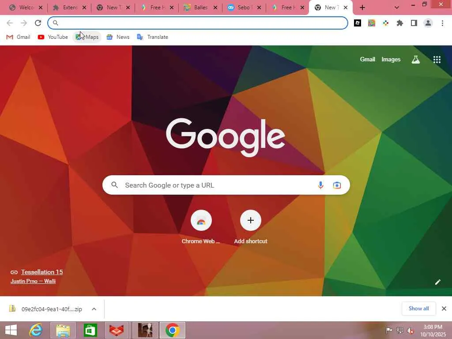Open Chrome three-dot menu
Screen dimensions: 452x339
pyautogui.click(x=442, y=23)
